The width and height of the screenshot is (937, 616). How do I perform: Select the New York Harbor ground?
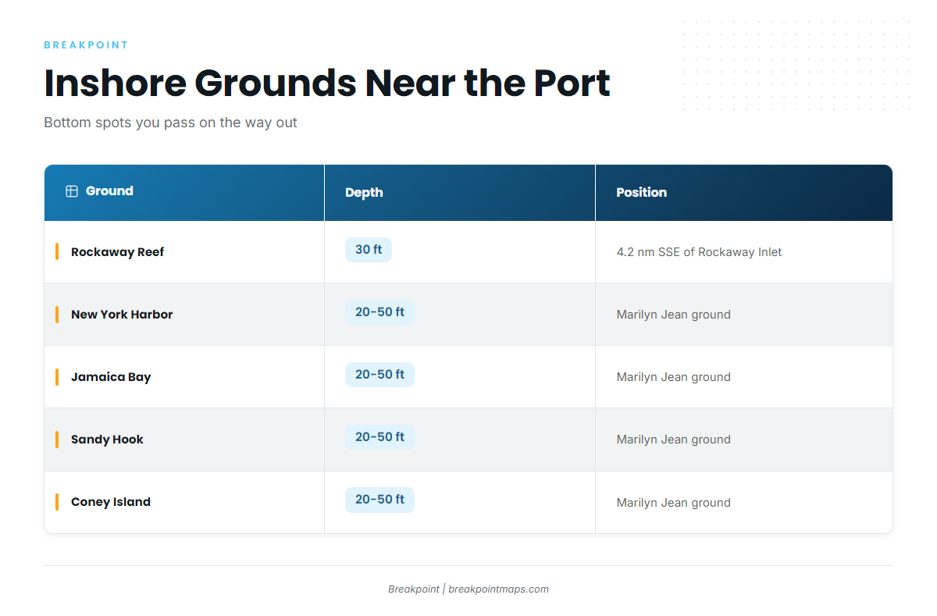click(x=122, y=315)
